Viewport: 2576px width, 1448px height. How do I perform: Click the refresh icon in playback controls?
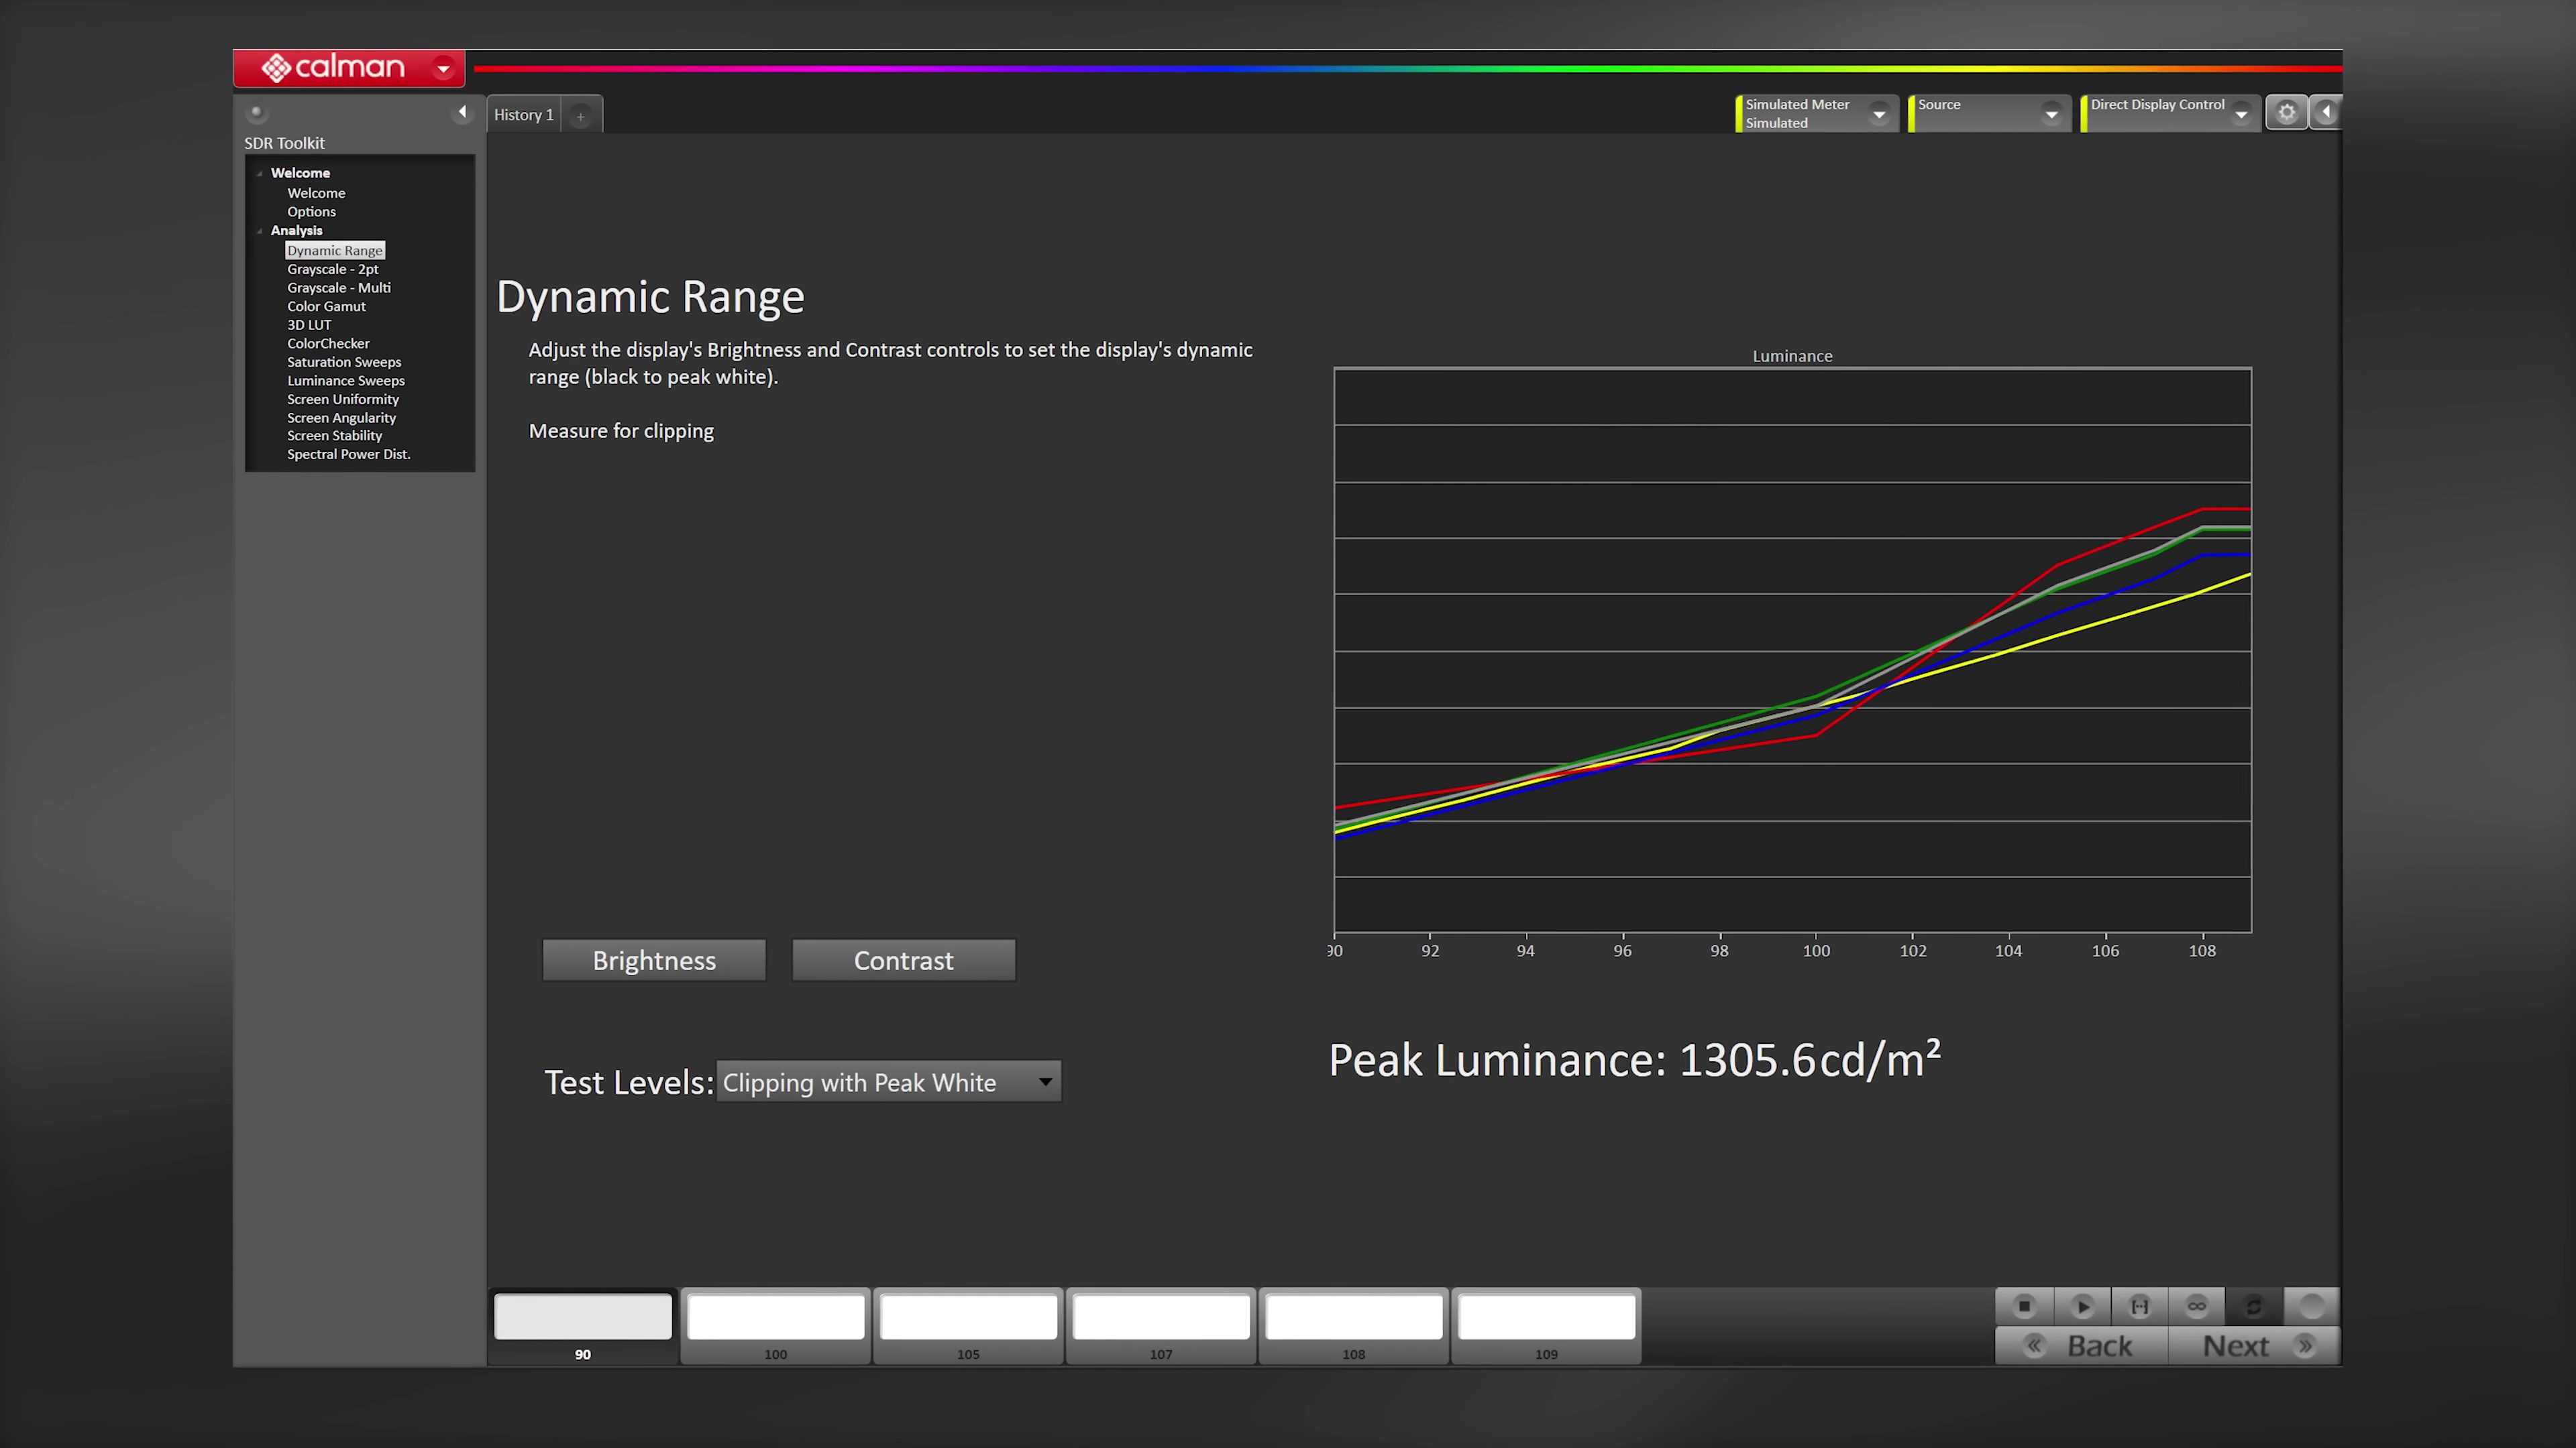click(2254, 1306)
